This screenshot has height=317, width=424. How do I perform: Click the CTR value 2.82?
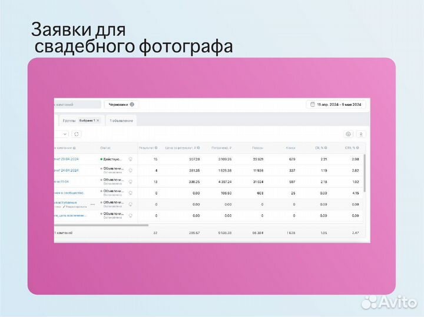356,171
